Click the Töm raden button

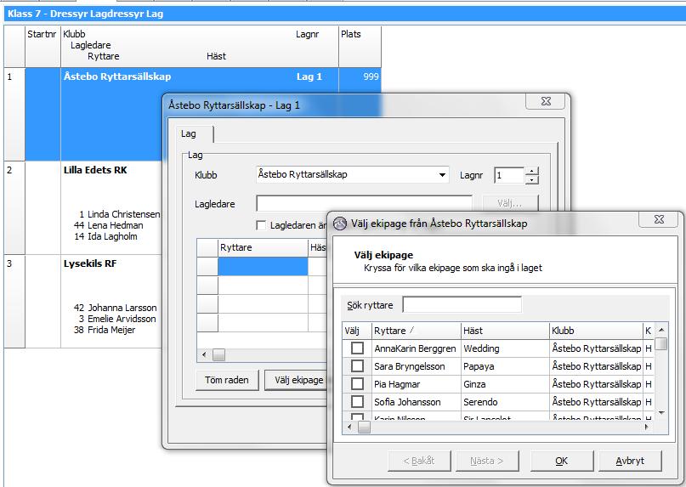pos(227,380)
